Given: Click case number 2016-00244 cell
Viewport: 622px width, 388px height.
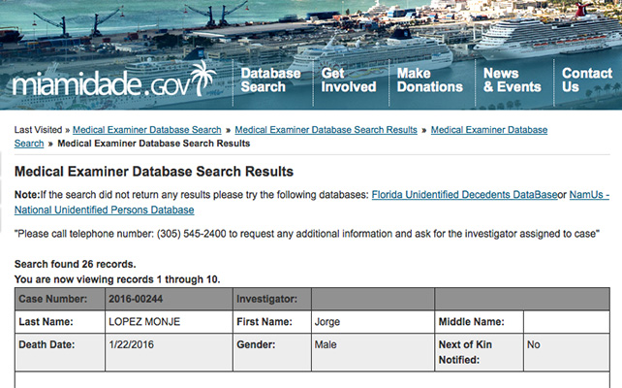Looking at the screenshot, I should pyautogui.click(x=169, y=299).
